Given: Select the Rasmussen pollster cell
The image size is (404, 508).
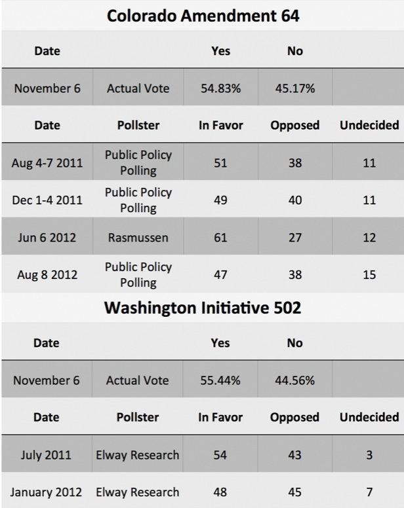Looking at the screenshot, I should point(138,238).
